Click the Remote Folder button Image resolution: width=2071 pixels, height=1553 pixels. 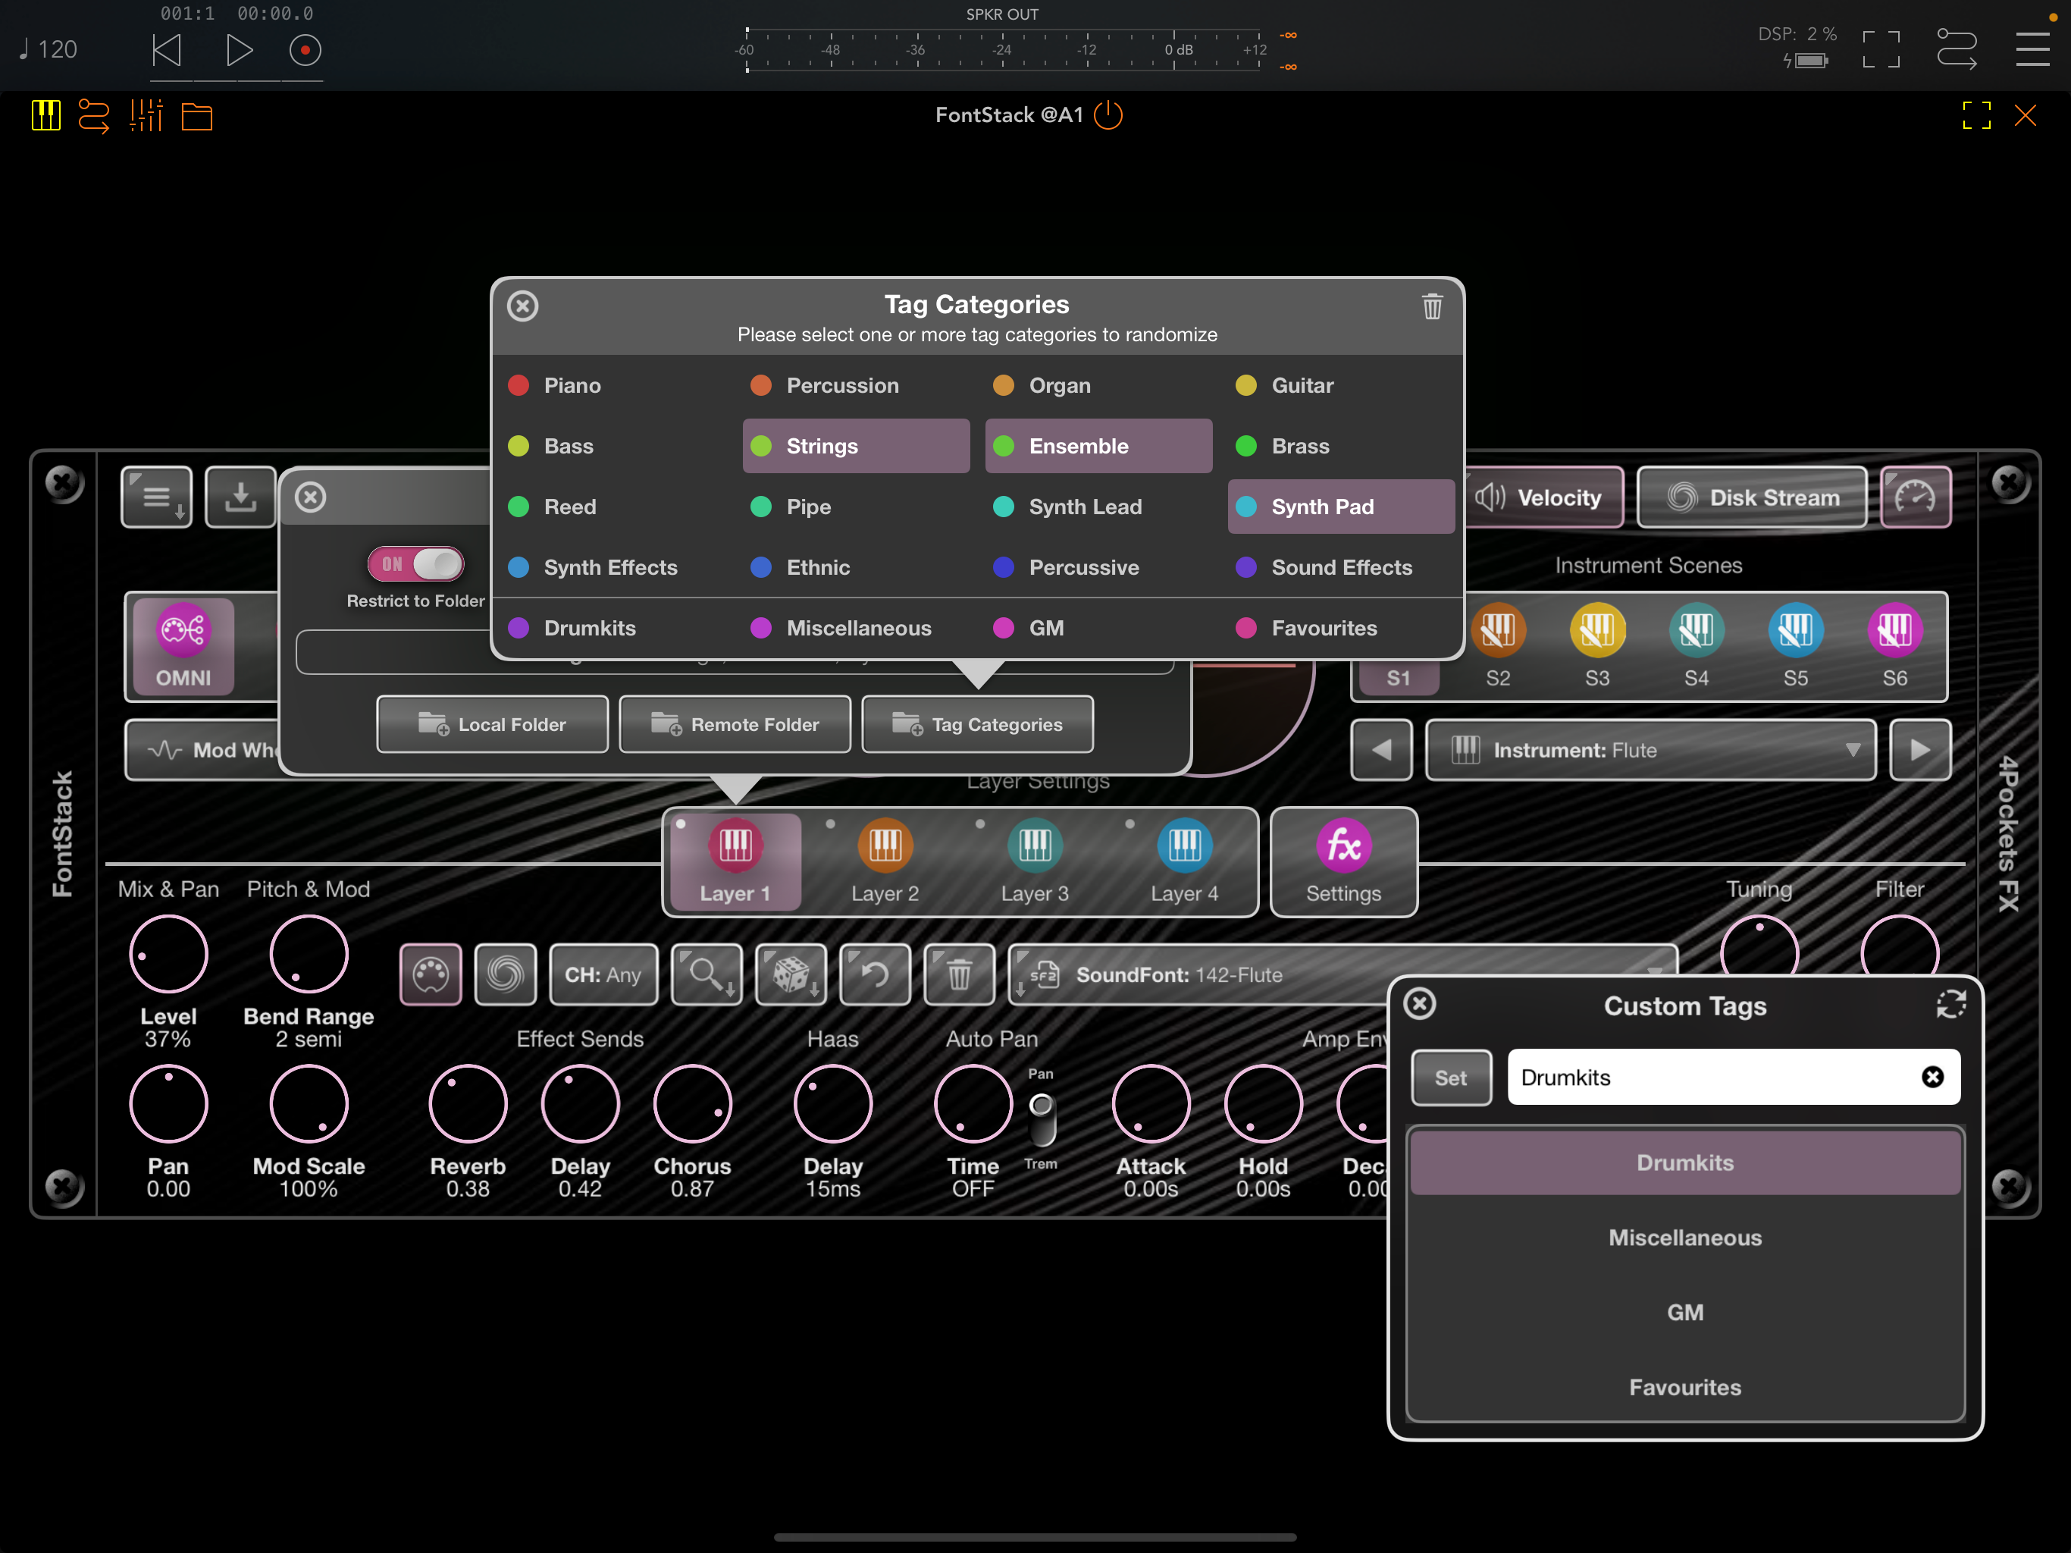(735, 724)
